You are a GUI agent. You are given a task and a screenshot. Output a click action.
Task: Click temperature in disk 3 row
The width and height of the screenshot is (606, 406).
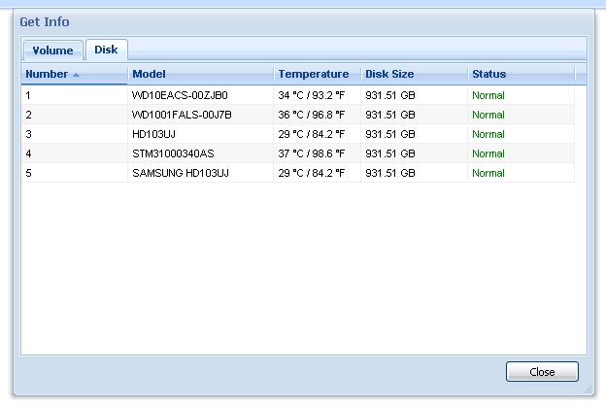point(312,134)
